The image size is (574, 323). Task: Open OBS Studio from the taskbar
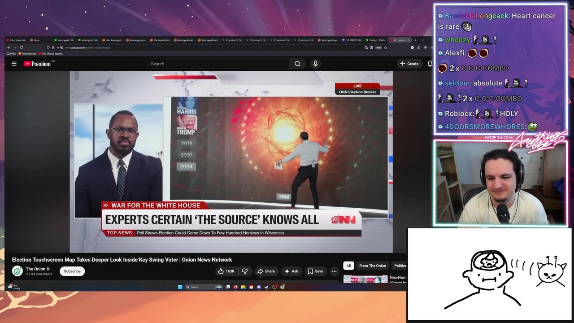tap(274, 287)
